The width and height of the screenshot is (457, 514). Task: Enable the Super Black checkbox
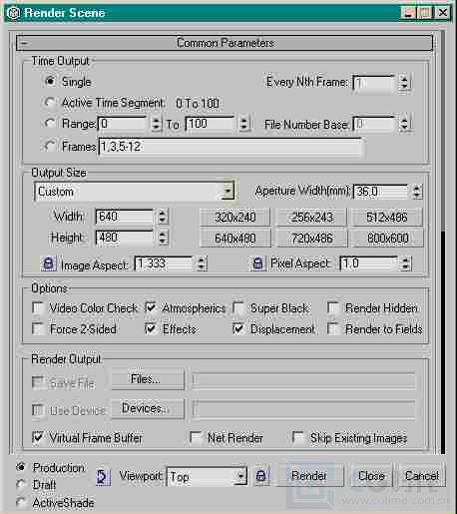pyautogui.click(x=238, y=307)
